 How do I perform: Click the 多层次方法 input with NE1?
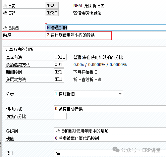59,79
